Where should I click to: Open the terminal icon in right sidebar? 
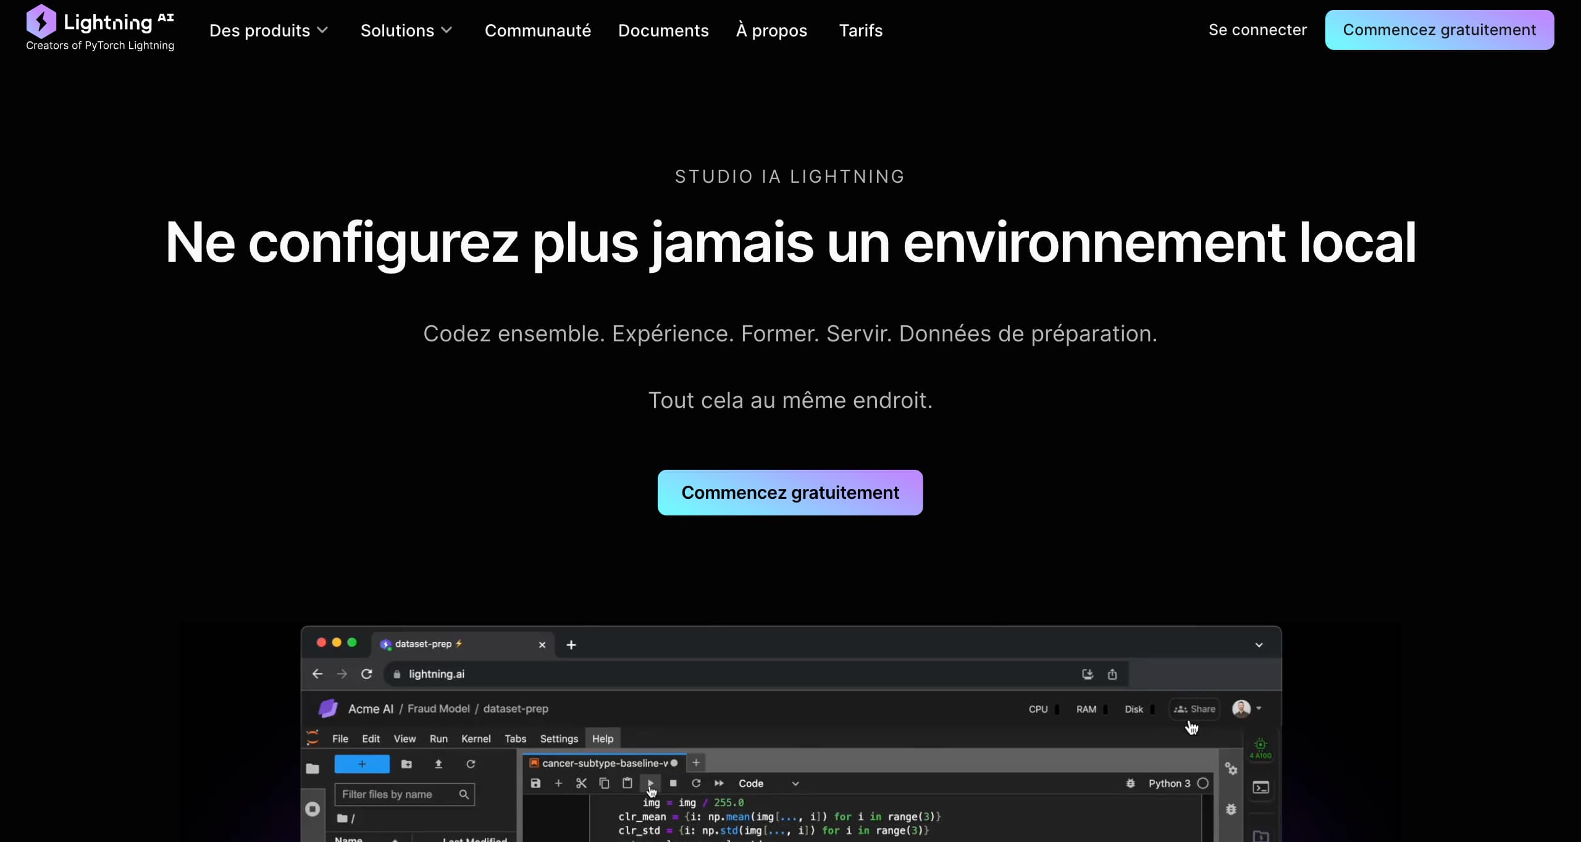[x=1260, y=788]
